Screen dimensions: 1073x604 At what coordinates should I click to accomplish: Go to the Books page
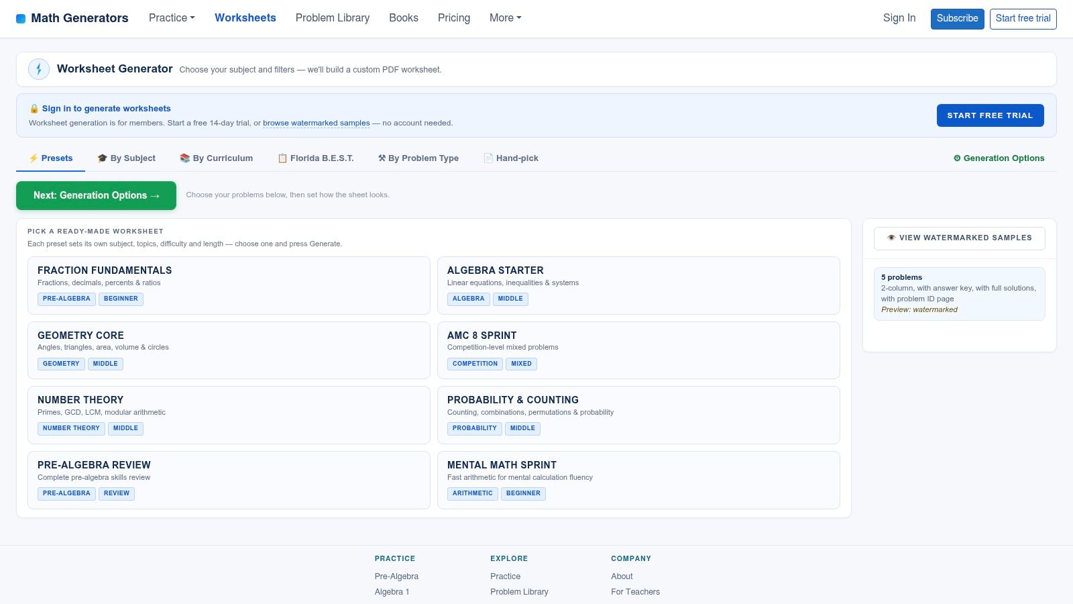point(404,18)
